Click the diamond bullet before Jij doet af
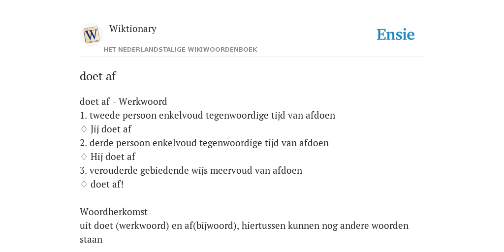The width and height of the screenshot is (504, 252). (84, 129)
